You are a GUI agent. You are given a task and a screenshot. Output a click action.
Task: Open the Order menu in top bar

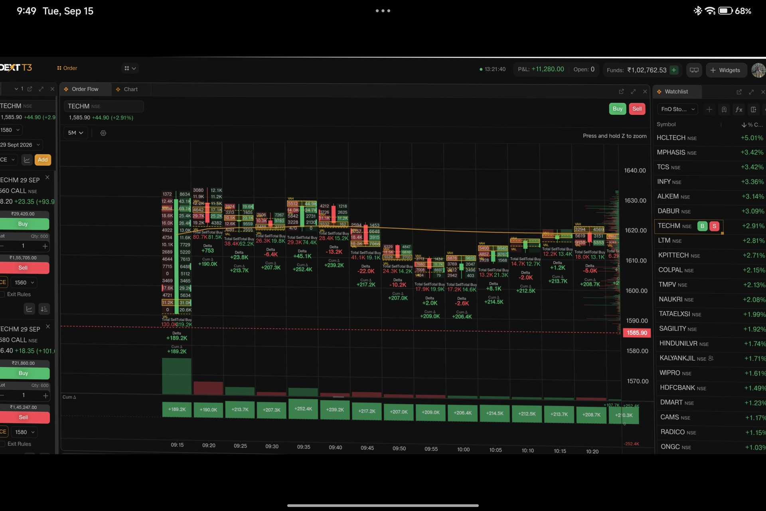67,68
